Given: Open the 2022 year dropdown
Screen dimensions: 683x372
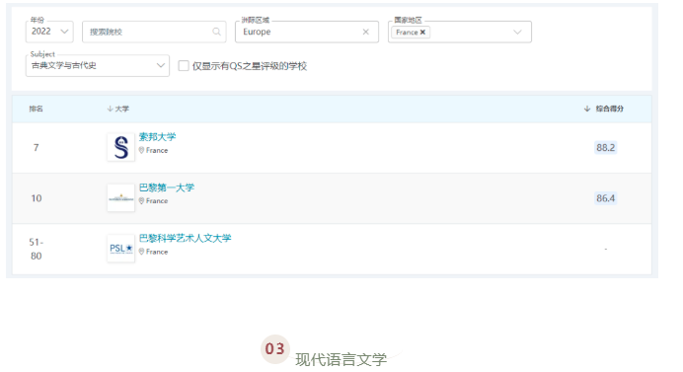Looking at the screenshot, I should pos(49,32).
